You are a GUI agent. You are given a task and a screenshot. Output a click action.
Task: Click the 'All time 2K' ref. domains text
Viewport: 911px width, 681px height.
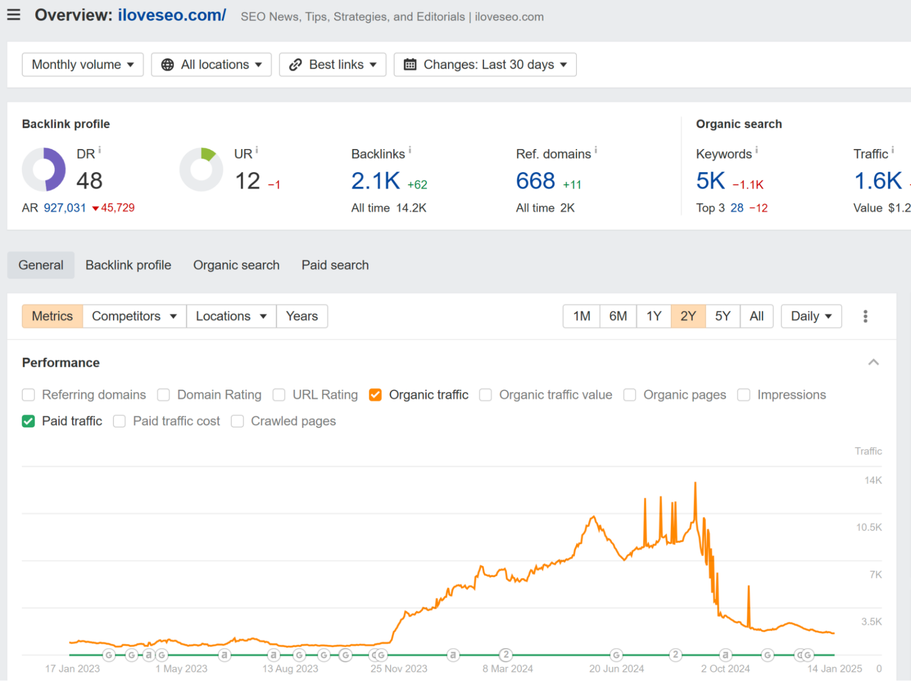click(545, 208)
